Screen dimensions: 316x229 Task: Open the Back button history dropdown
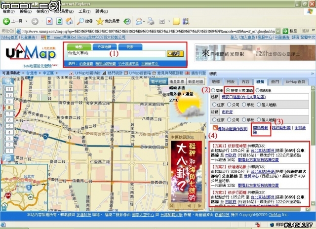pos(26,21)
